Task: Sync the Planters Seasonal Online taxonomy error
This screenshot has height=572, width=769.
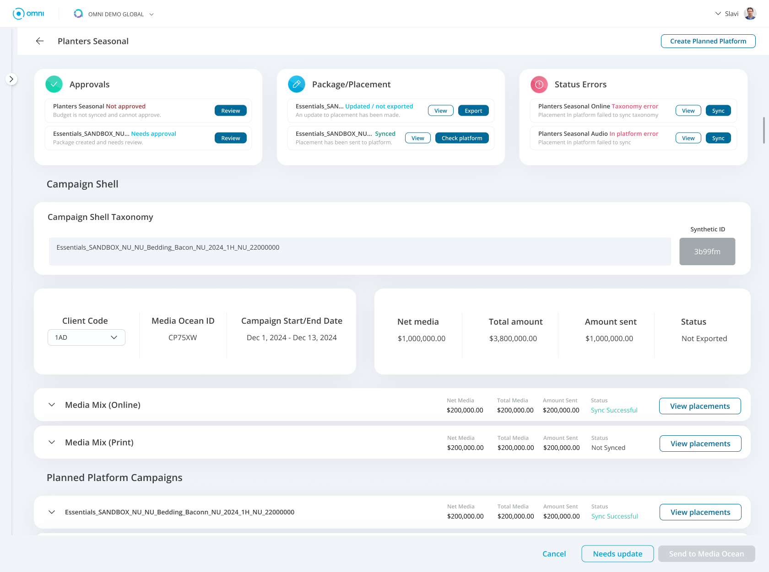Action: tap(718, 111)
